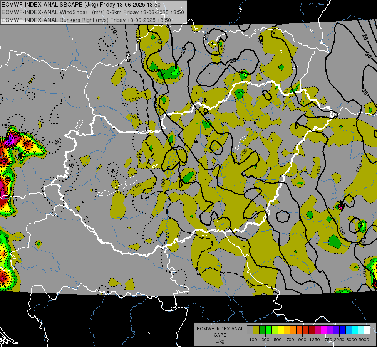Viewport: 377px width, 347px height.
Task: Click the legend tick label 3000
Action: pos(352,340)
